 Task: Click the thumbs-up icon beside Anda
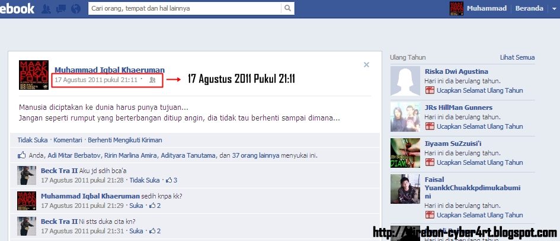(x=22, y=155)
